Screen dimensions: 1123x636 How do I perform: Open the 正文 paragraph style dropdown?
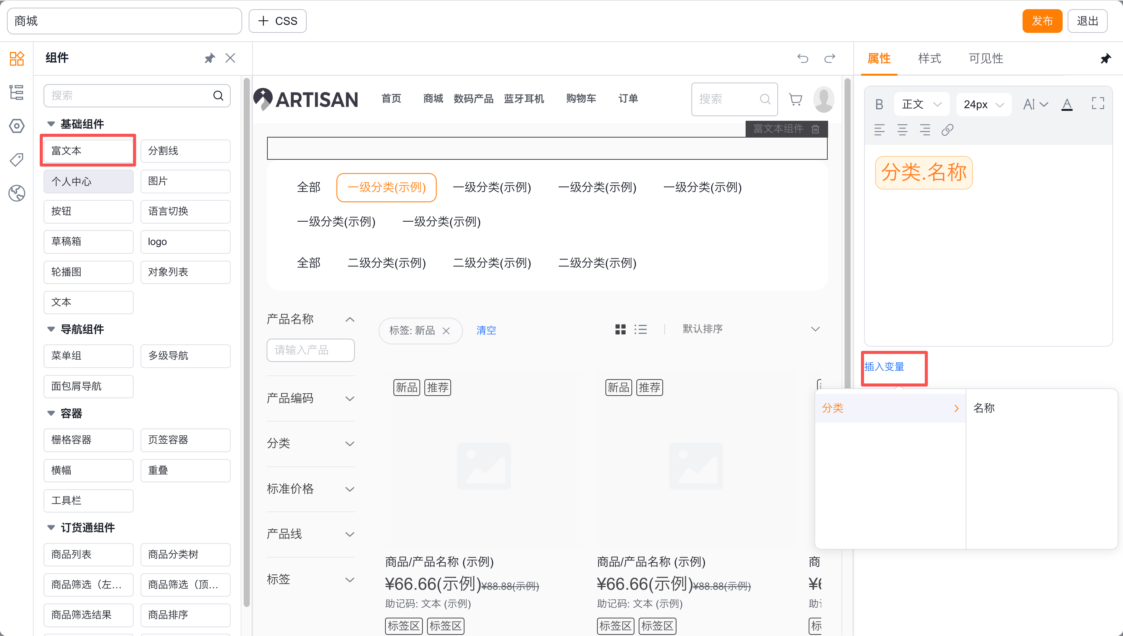(921, 104)
